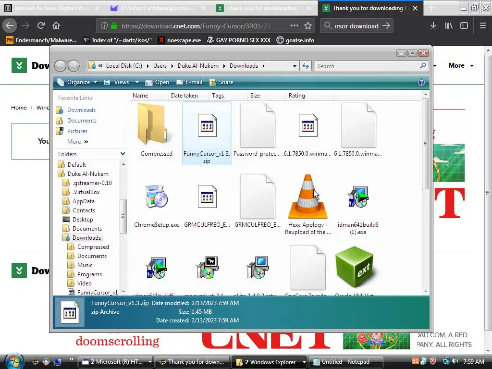Click Windows Start orb
This screenshot has width=492, height=369.
[14, 361]
